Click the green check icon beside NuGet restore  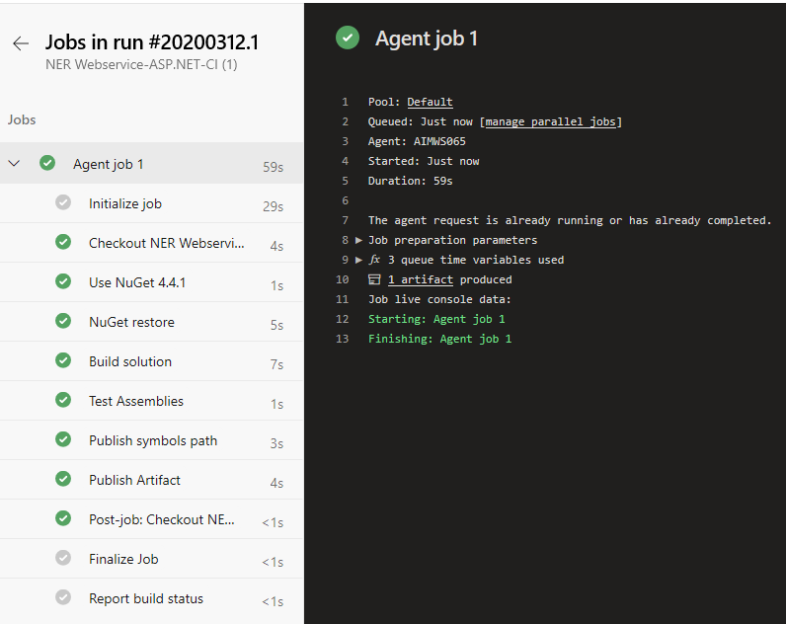pyautogui.click(x=63, y=322)
